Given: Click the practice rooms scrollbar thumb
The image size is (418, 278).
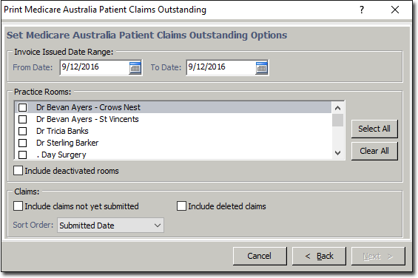Looking at the screenshot, I should click(338, 121).
